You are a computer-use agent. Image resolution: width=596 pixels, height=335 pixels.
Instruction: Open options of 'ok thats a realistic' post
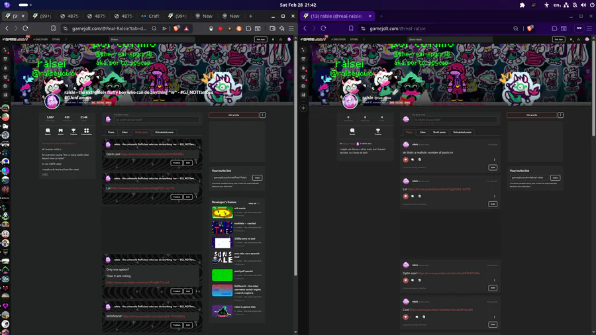(x=495, y=160)
